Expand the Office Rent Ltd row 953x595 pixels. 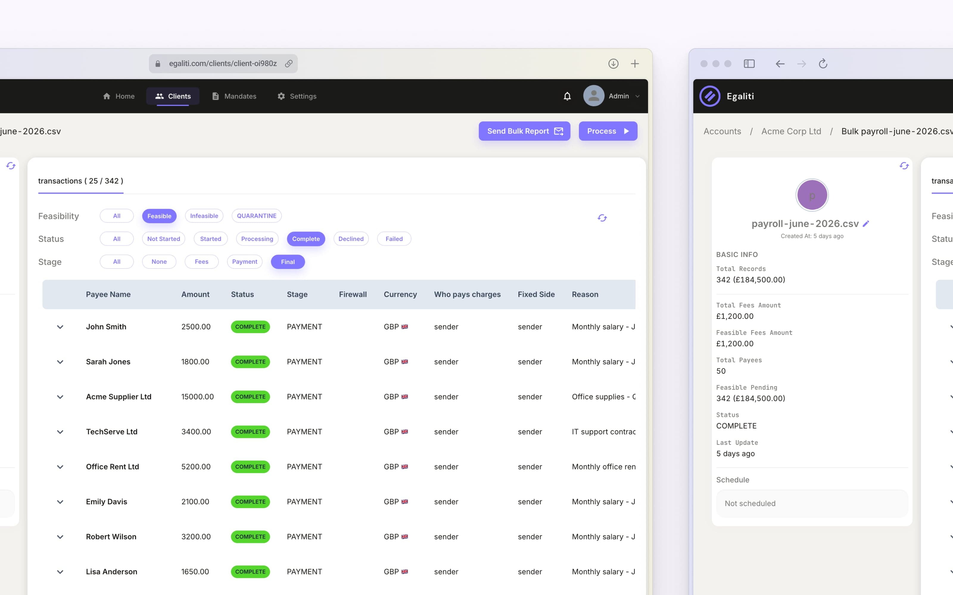tap(60, 467)
